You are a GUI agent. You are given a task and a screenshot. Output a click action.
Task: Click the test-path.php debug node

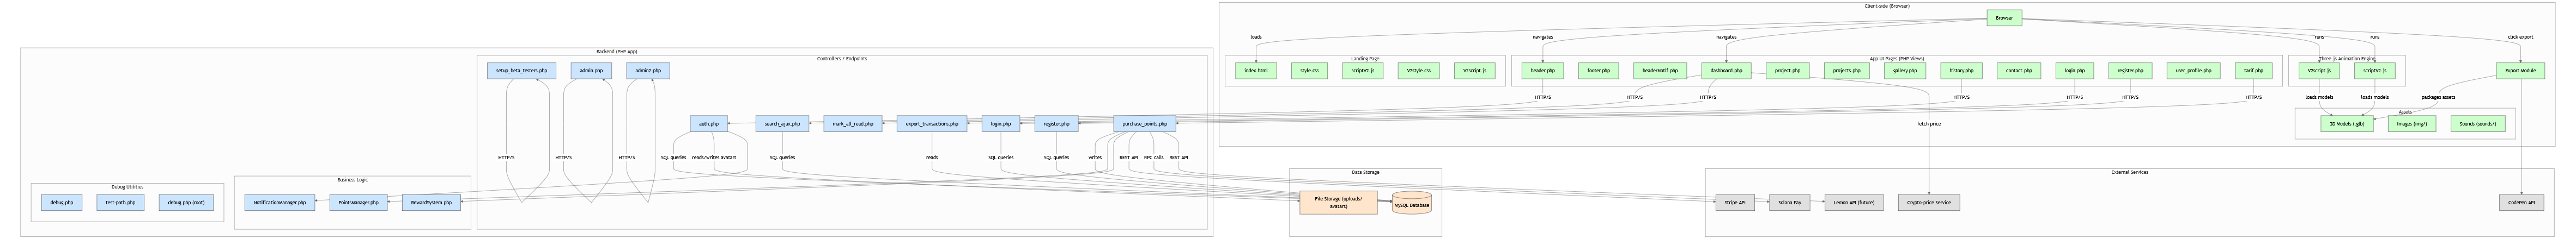[x=120, y=202]
